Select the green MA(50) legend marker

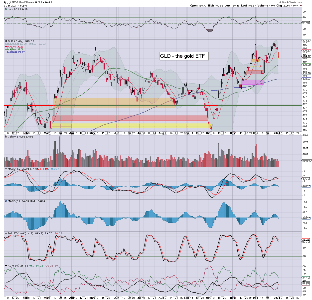tap(6, 49)
